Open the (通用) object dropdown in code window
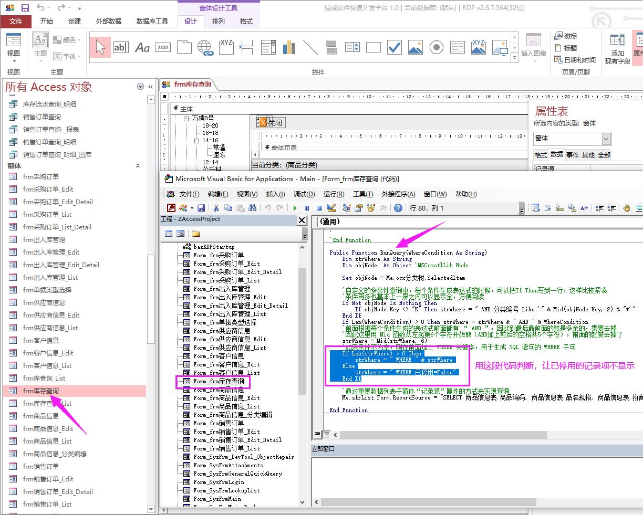This screenshot has width=643, height=515. 481,222
